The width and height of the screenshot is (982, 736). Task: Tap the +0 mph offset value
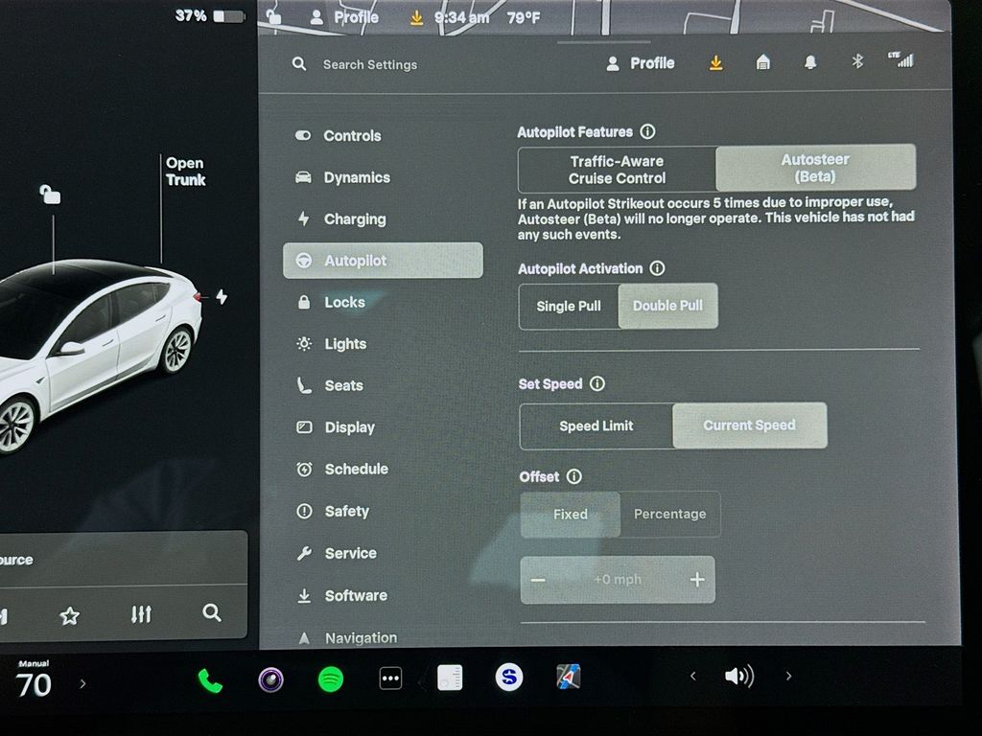618,580
